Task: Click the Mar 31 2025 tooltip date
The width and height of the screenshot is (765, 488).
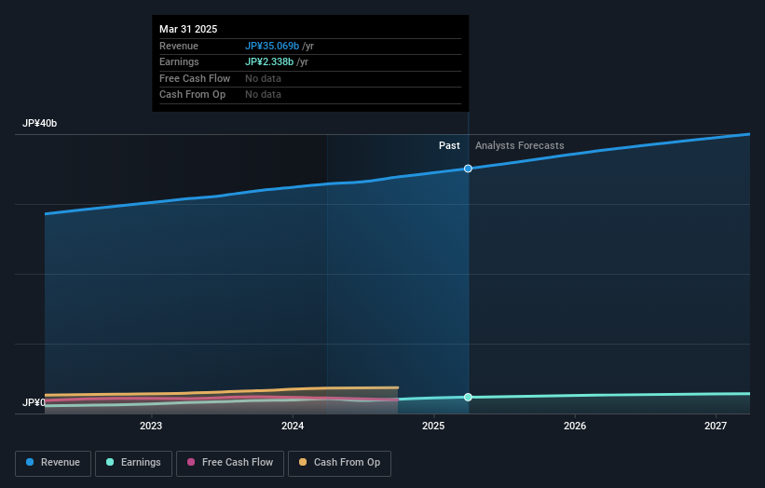Action: 188,29
